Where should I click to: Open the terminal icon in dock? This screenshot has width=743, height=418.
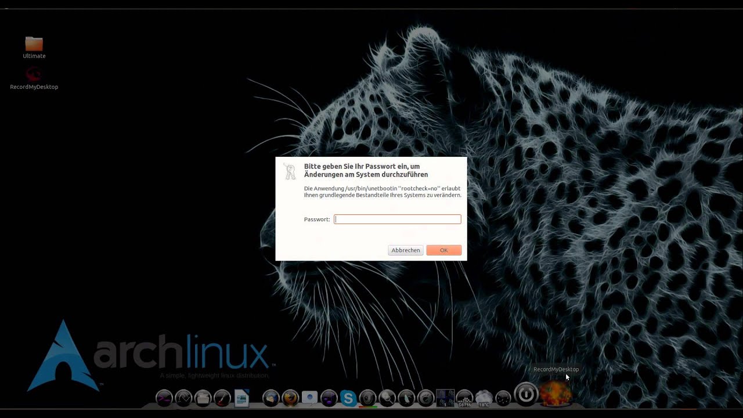(x=164, y=398)
